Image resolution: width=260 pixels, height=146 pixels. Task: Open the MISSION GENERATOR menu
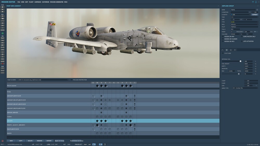click(x=56, y=2)
